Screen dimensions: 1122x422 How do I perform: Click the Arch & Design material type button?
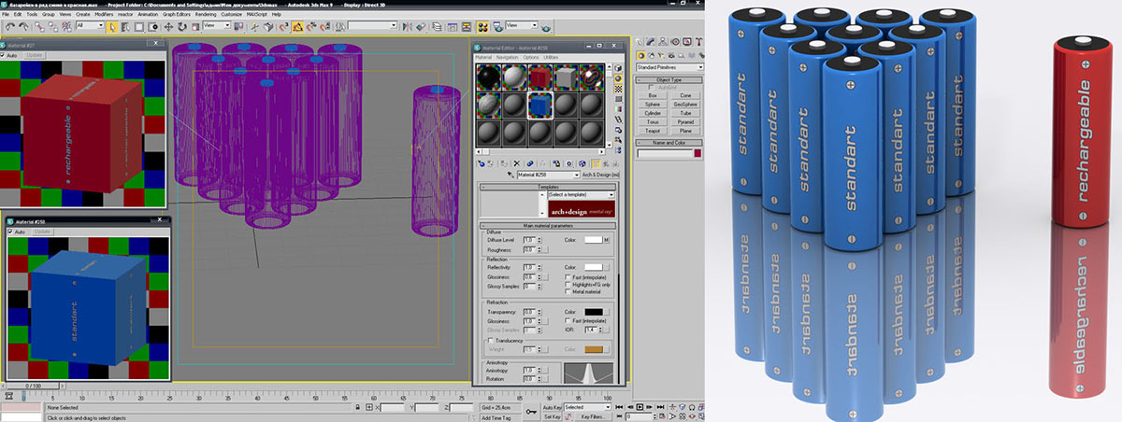click(600, 175)
